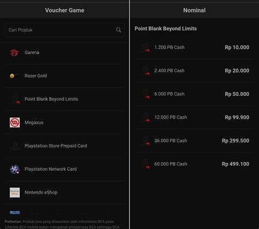Open the Garena voucher option
The height and width of the screenshot is (229, 259).
tap(64, 52)
